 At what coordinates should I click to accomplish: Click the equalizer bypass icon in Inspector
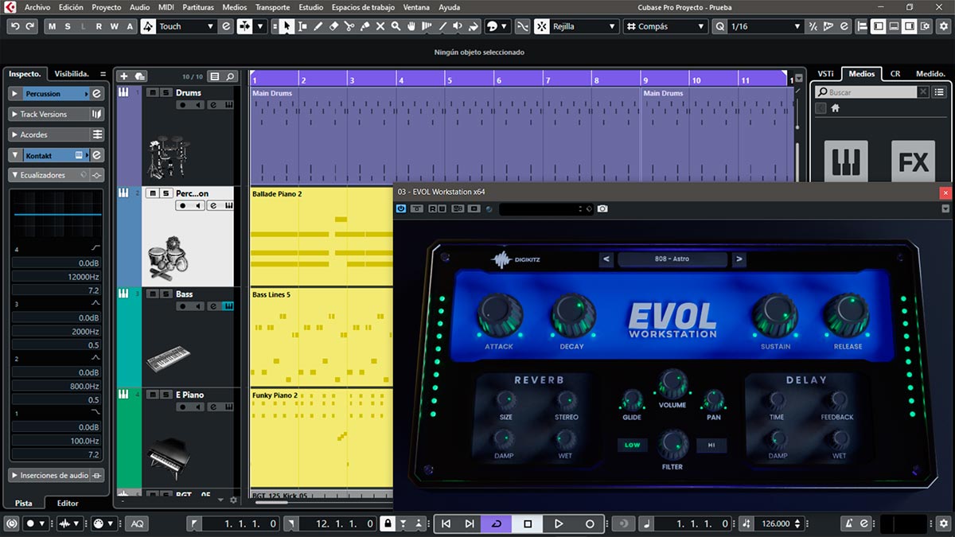click(97, 175)
